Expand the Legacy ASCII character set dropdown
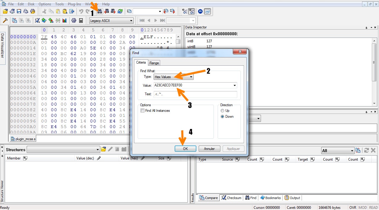The height and width of the screenshot is (210, 379). 111,21
